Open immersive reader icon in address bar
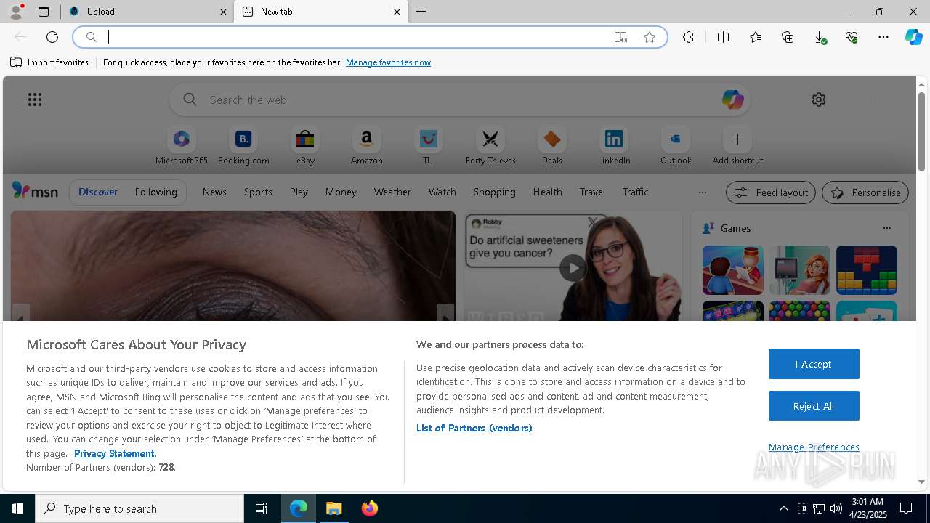This screenshot has width=930, height=523. point(620,37)
